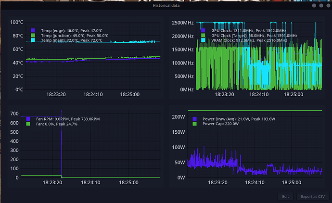Click the Fan percentage green legend swatch
Image resolution: width=332 pixels, height=203 pixels.
(27, 124)
